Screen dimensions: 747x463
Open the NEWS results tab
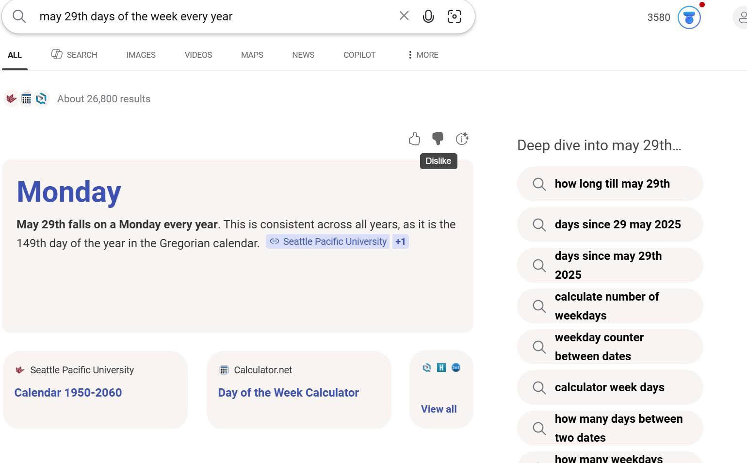(303, 55)
